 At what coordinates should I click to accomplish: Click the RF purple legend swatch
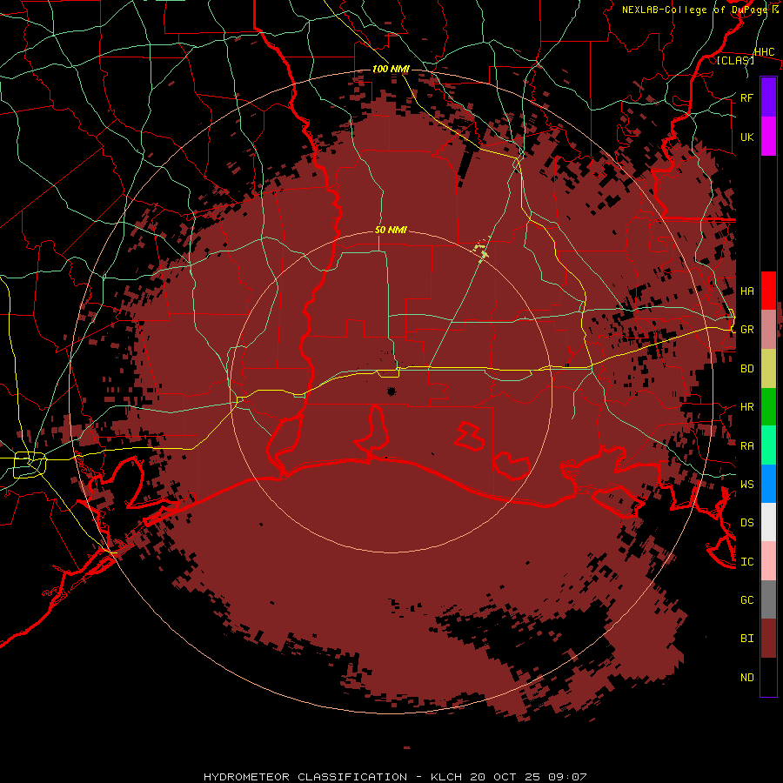768,97
